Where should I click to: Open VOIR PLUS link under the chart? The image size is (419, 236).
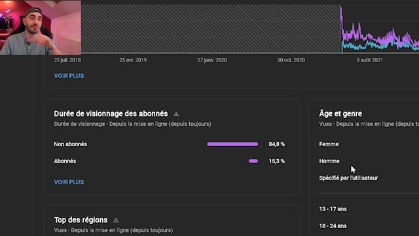point(69,76)
